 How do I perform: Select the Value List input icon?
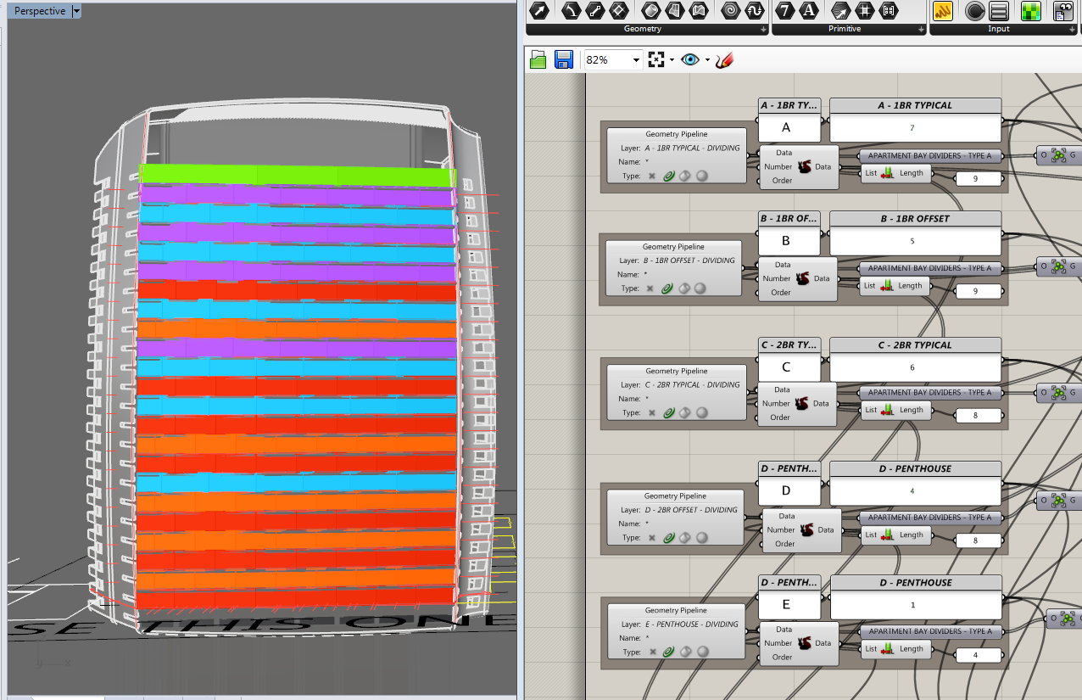pyautogui.click(x=999, y=11)
